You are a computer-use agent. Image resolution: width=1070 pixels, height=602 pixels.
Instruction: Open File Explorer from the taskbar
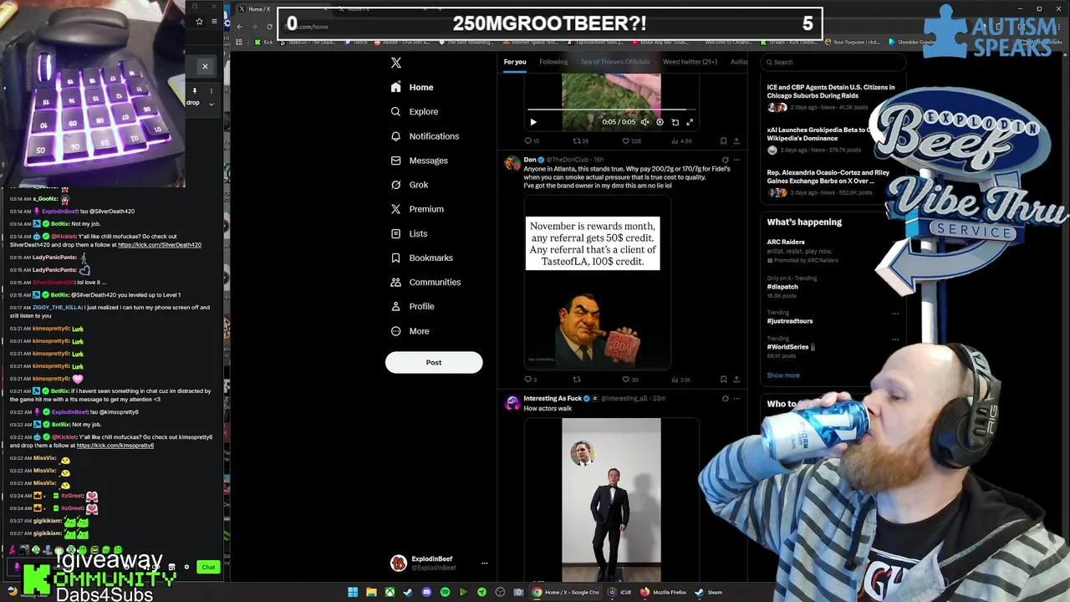coord(371,592)
